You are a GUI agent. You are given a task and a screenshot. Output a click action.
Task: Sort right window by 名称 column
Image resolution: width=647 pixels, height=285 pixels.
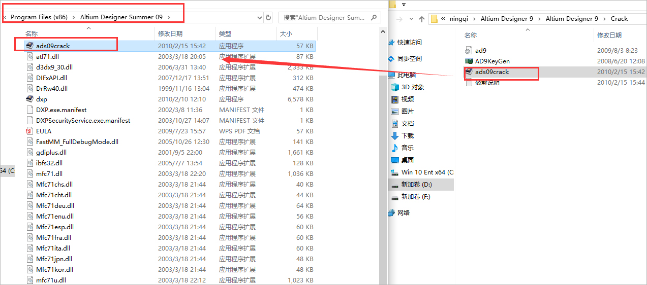point(471,35)
